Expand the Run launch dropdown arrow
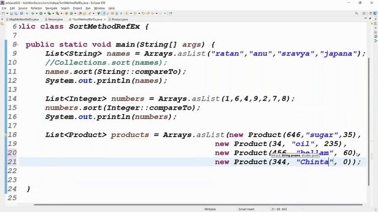The height and width of the screenshot is (212, 378). [x=45, y=14]
